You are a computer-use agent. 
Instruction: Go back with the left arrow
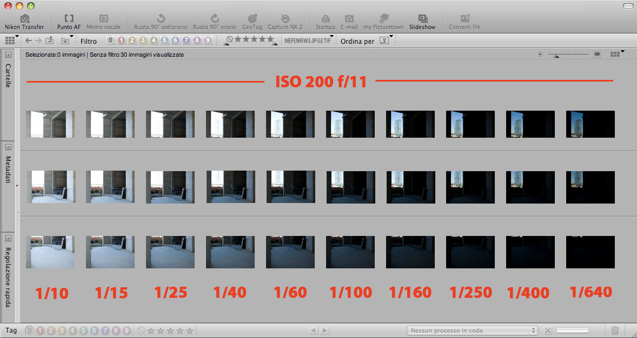(29, 40)
